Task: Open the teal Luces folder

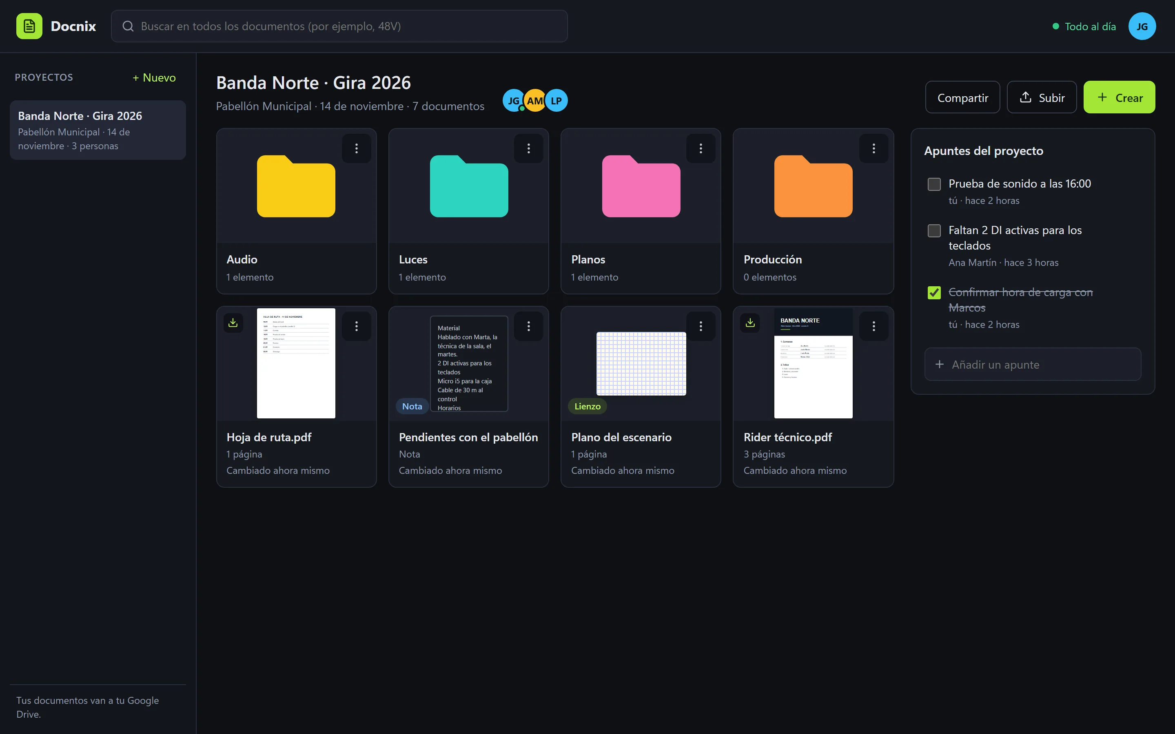Action: 469,186
